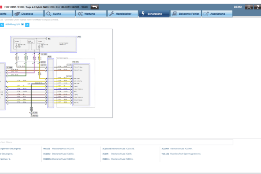The image size is (261, 174).
Task: Select legend entry Steckanschluss XC1111
Action: tap(118, 159)
